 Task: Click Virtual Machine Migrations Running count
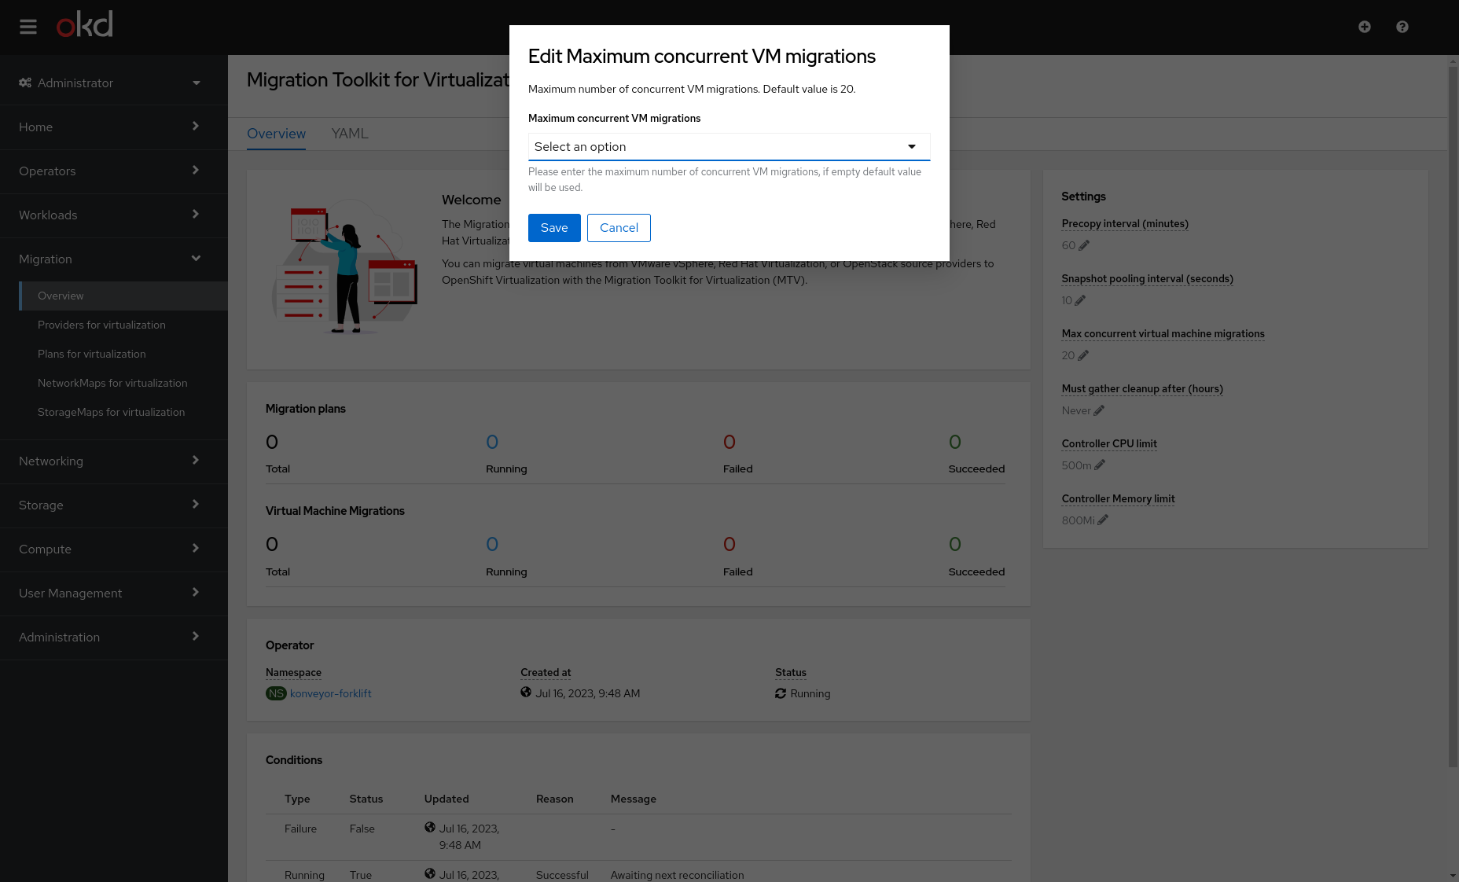[492, 544]
